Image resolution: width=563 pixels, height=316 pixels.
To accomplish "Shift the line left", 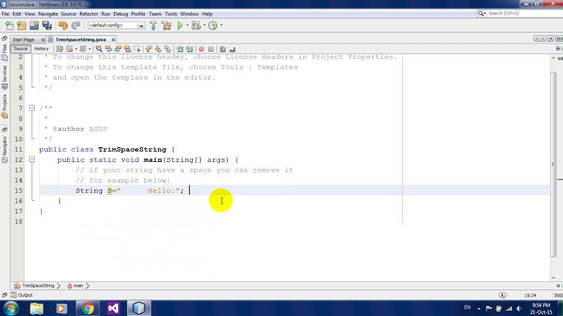I will click(179, 49).
